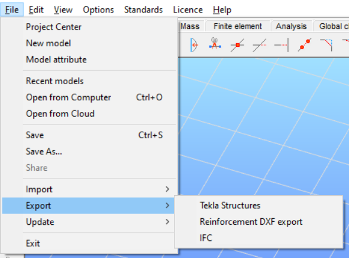Open the Project Center entry
This screenshot has height=258, width=349.
pyautogui.click(x=54, y=27)
